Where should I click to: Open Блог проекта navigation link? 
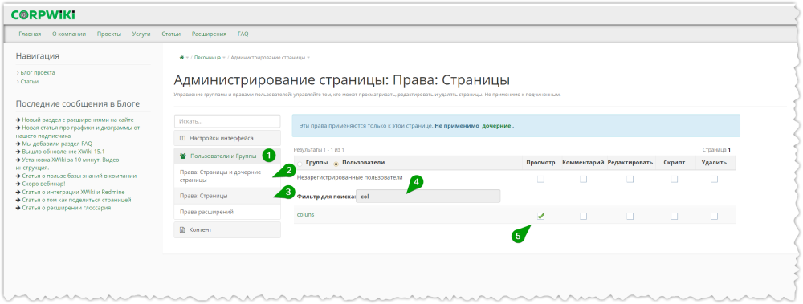click(x=38, y=73)
